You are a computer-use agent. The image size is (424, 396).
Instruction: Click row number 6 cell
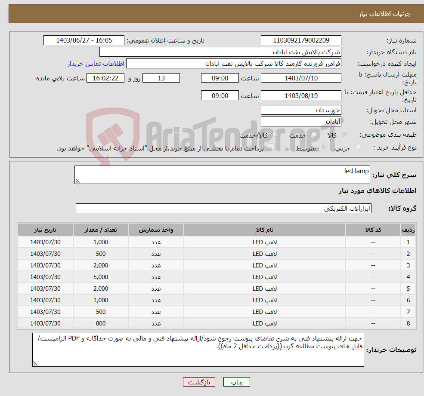click(x=409, y=300)
